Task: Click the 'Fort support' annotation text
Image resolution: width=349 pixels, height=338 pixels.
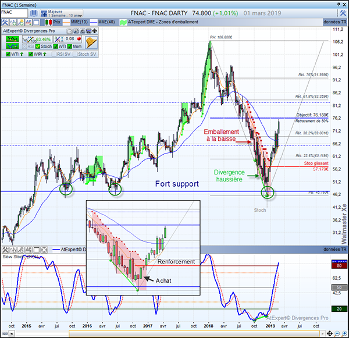Action: coord(177,184)
